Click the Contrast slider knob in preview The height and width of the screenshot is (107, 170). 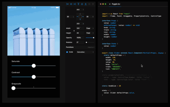pos(34,77)
